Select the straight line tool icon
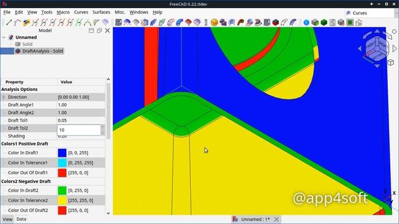 tap(9, 22)
